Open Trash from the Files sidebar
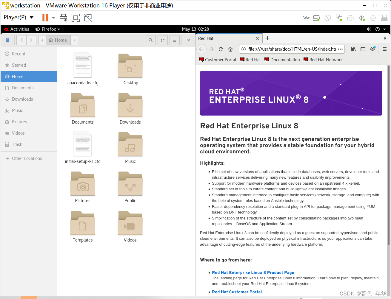The image size is (391, 299). (29, 144)
